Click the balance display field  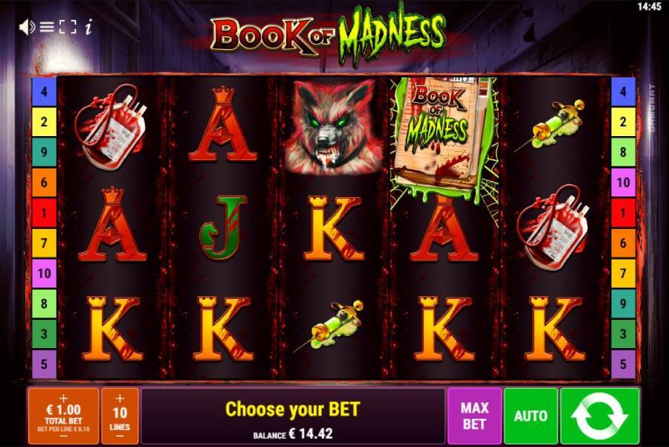293,434
